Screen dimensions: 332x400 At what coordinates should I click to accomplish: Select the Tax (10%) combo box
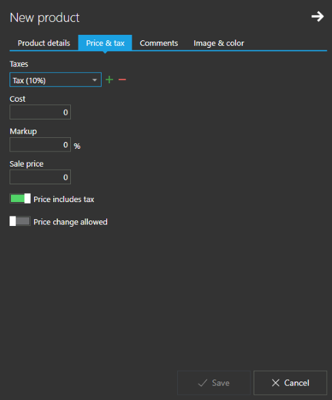55,80
